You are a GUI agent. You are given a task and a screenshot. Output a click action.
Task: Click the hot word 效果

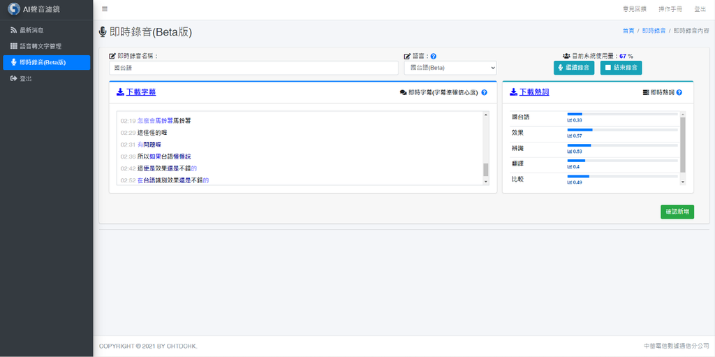pyautogui.click(x=517, y=133)
